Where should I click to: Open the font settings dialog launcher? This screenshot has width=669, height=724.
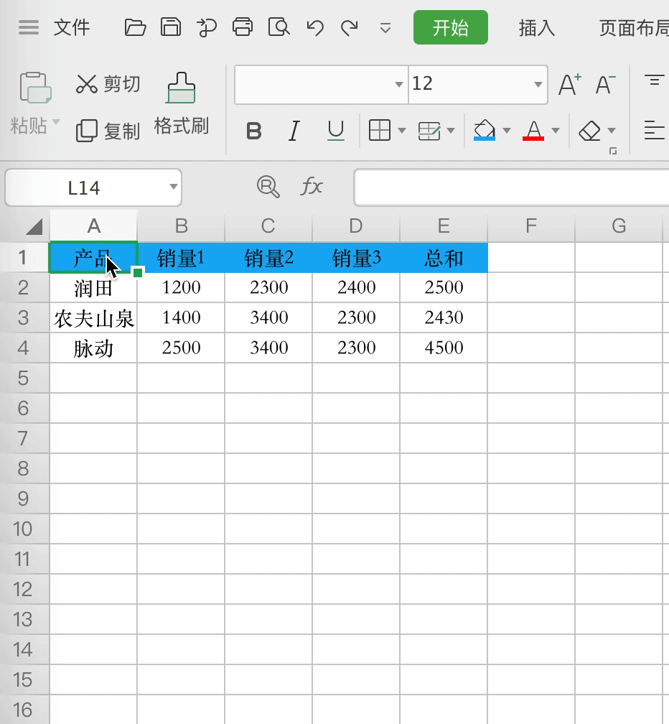pyautogui.click(x=613, y=151)
